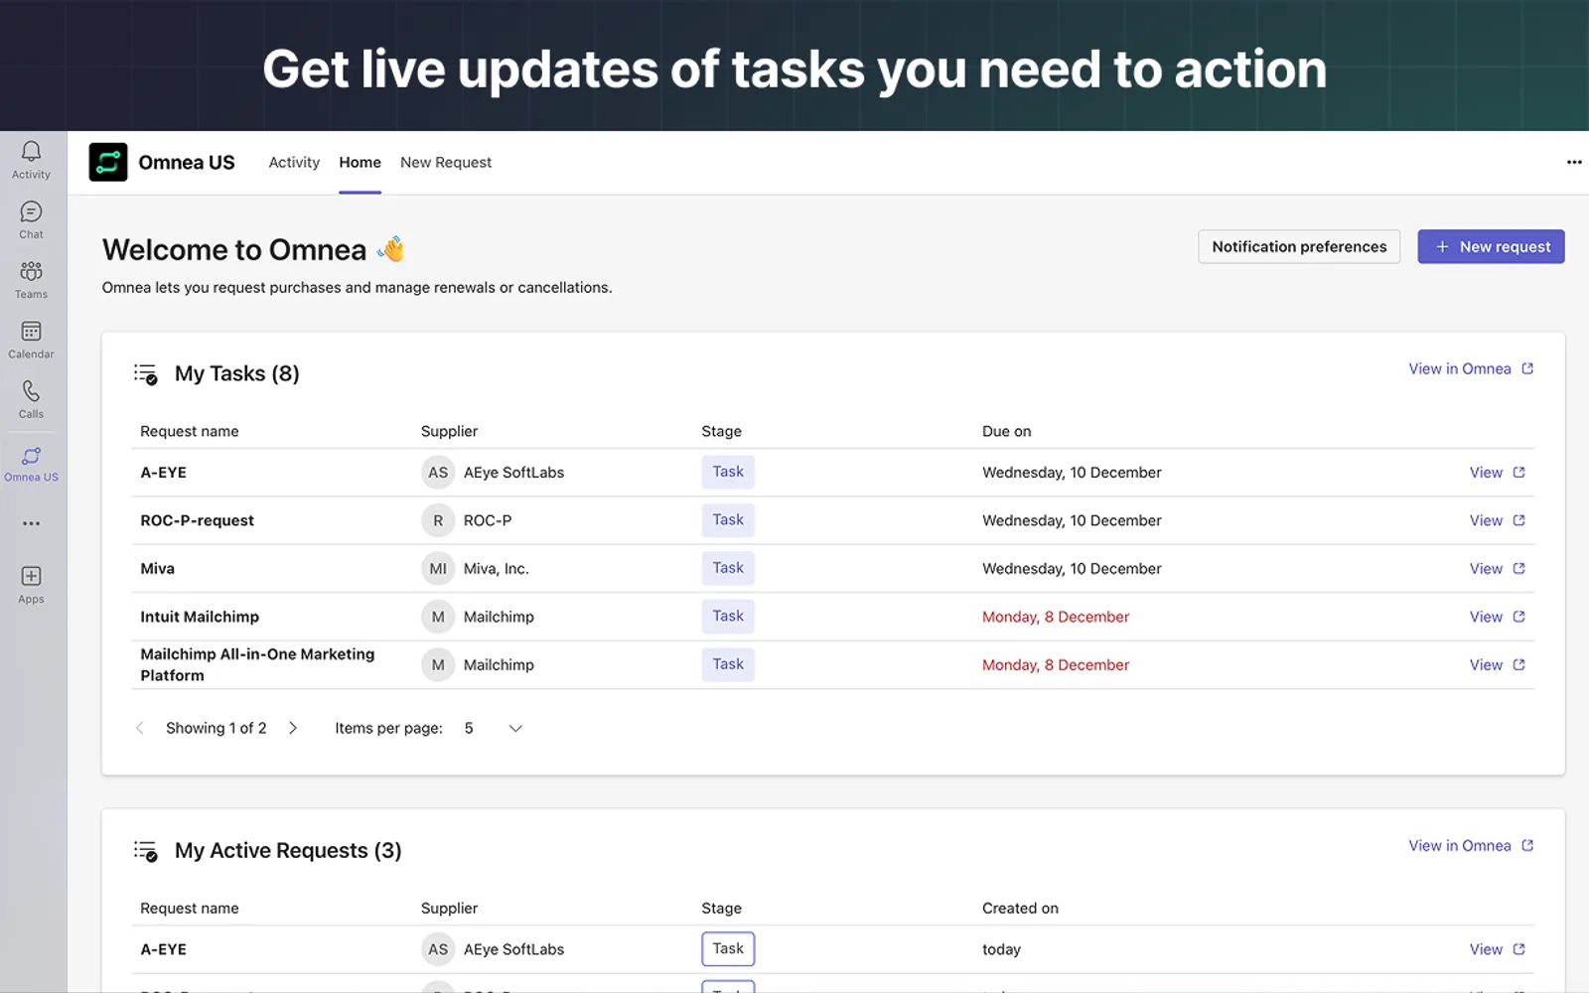Click A-EYE request name in My Tasks

click(x=163, y=473)
